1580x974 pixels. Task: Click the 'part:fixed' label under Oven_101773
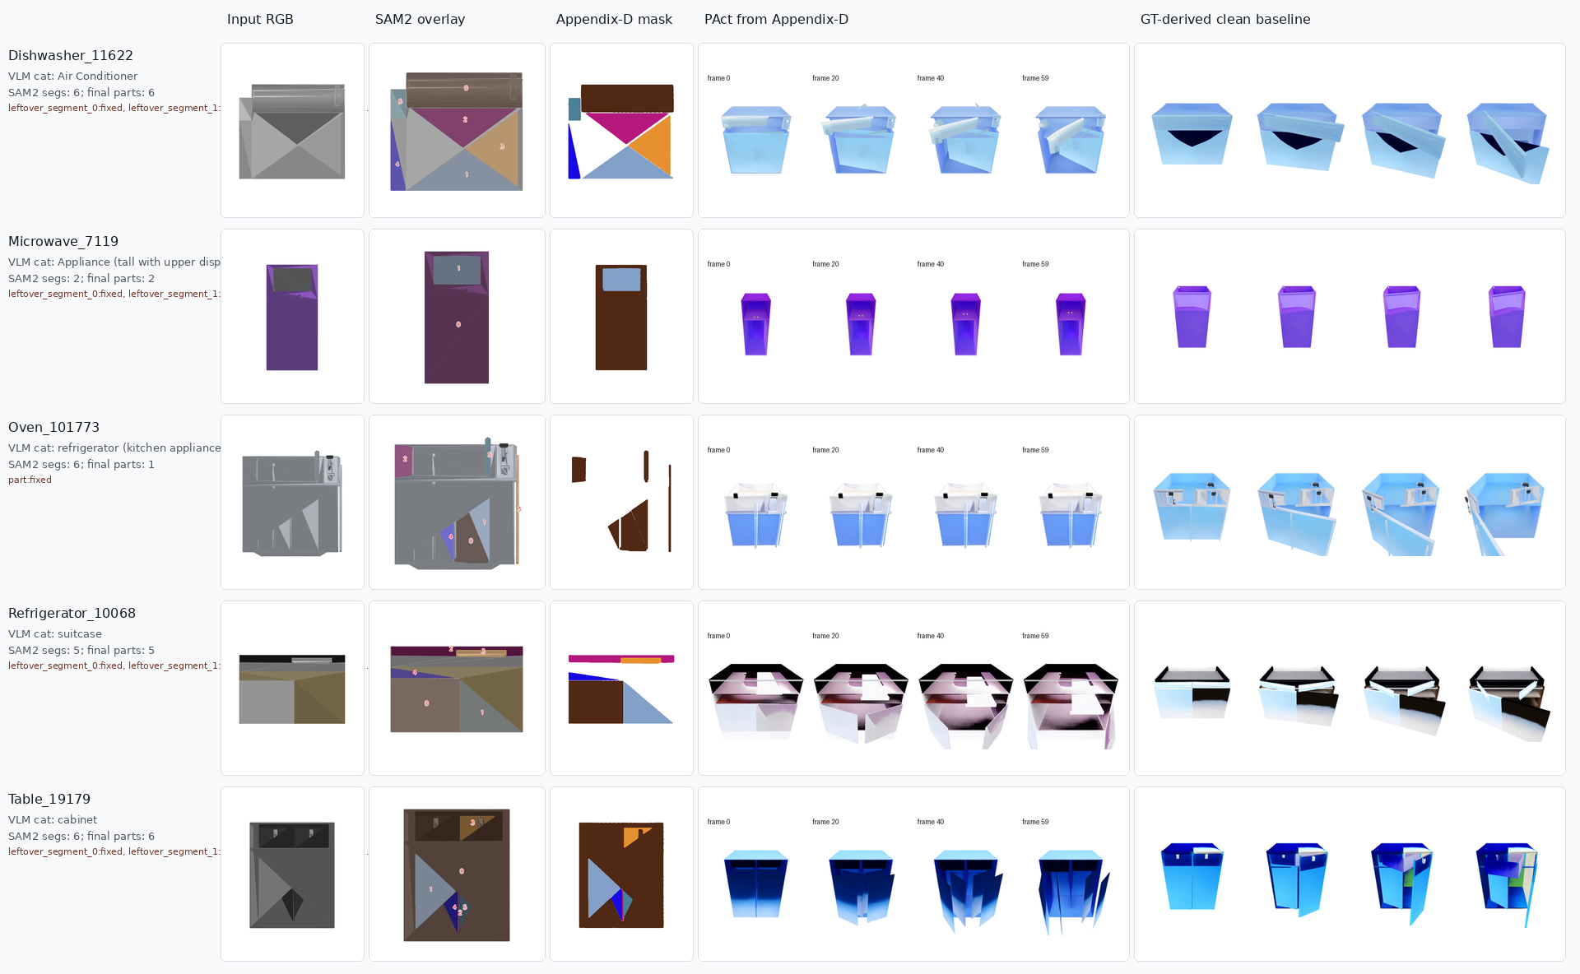(30, 480)
